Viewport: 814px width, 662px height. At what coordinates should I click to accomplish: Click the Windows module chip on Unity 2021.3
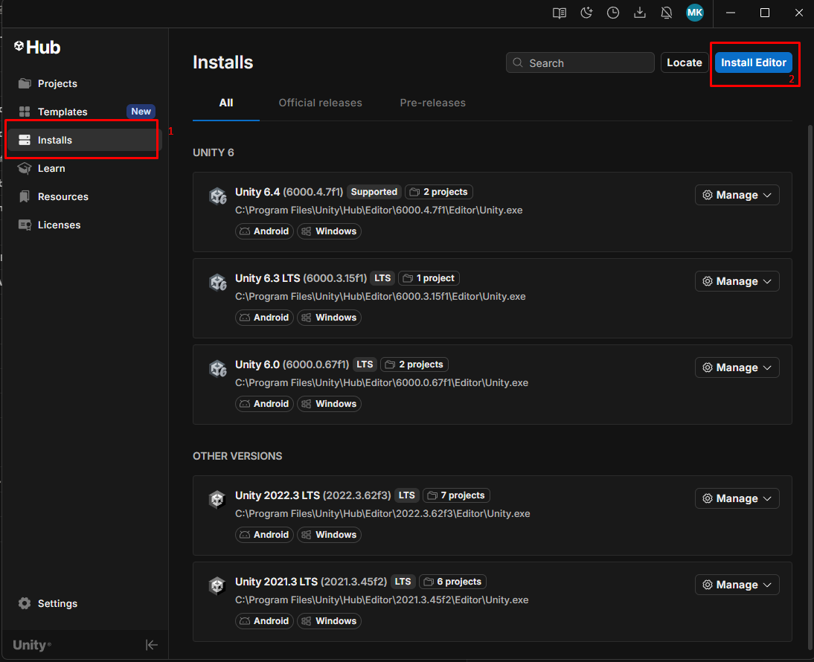click(329, 621)
